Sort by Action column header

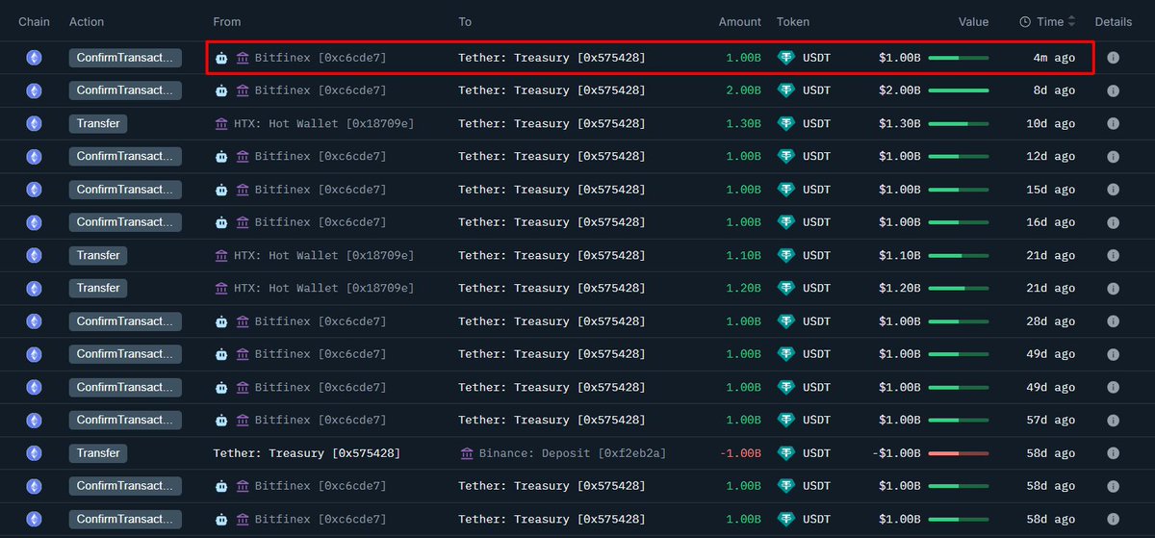(87, 21)
